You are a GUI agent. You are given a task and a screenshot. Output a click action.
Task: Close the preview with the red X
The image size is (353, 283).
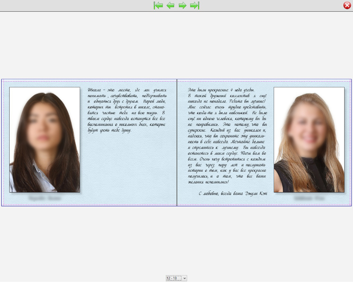click(347, 5)
